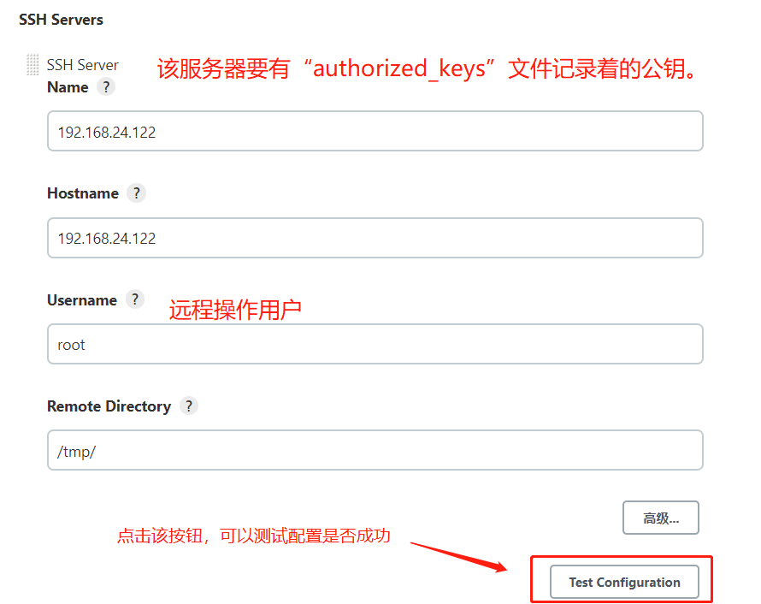761x604 pixels.
Task: Click the SSH Servers section heading
Action: 62,20
